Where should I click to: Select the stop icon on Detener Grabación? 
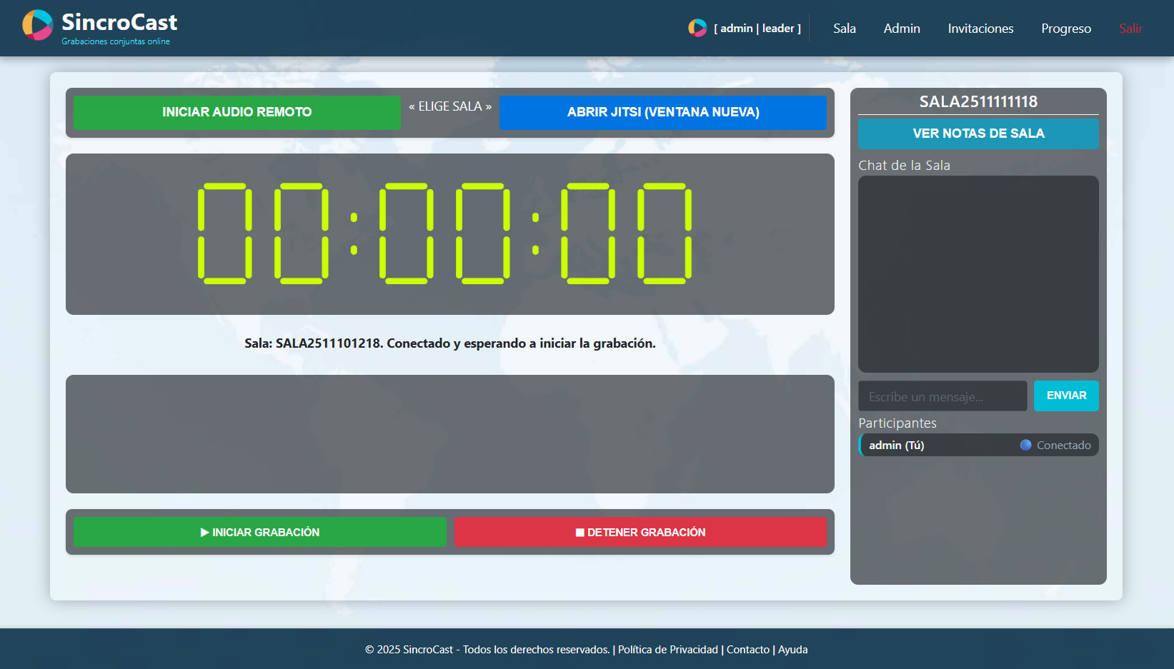click(x=580, y=531)
